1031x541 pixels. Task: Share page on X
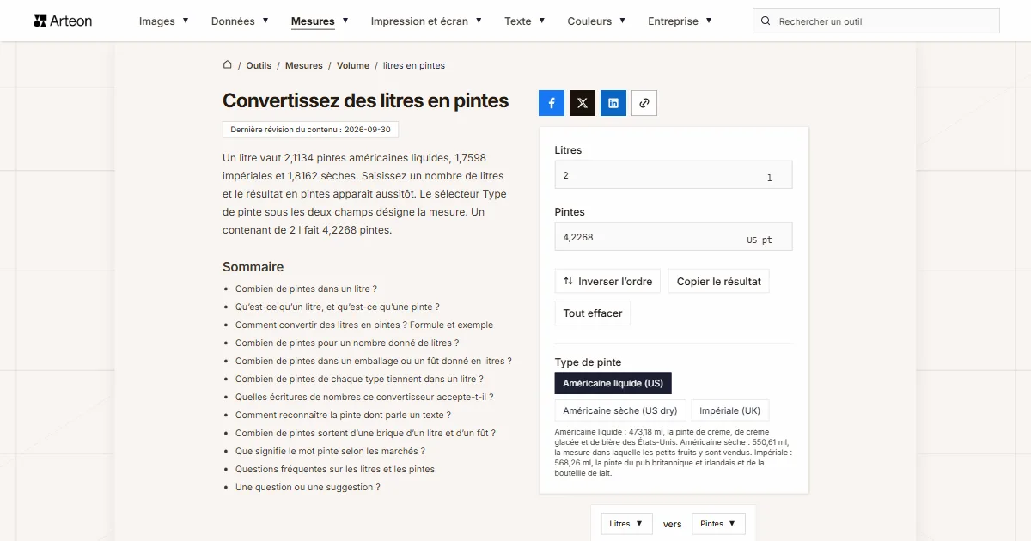[x=583, y=103]
